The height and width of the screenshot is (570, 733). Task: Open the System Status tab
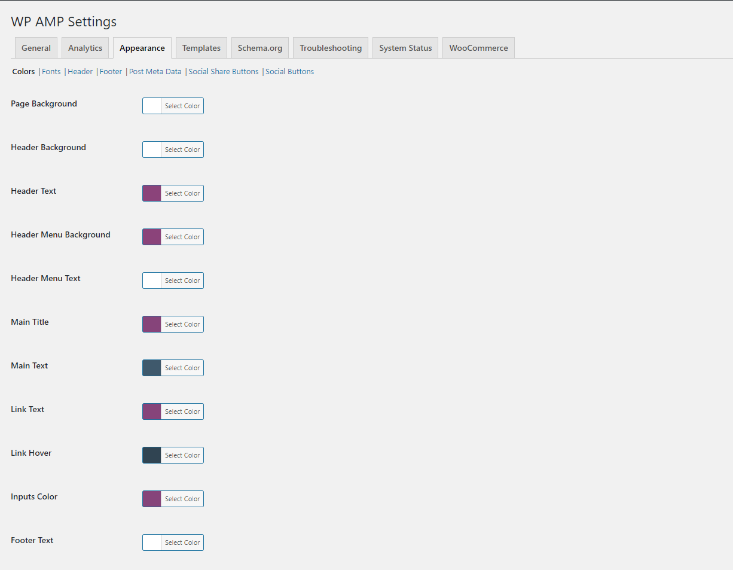coord(405,48)
